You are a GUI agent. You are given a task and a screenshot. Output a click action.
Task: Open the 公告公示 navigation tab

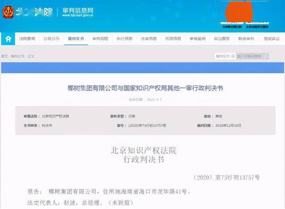click(x=52, y=39)
